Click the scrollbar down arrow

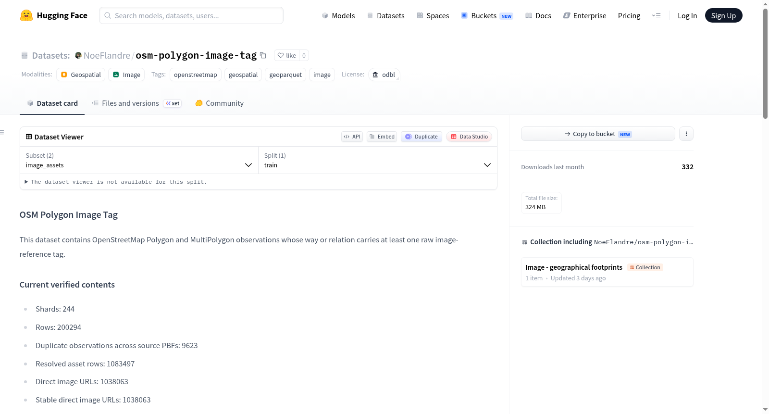click(765, 410)
